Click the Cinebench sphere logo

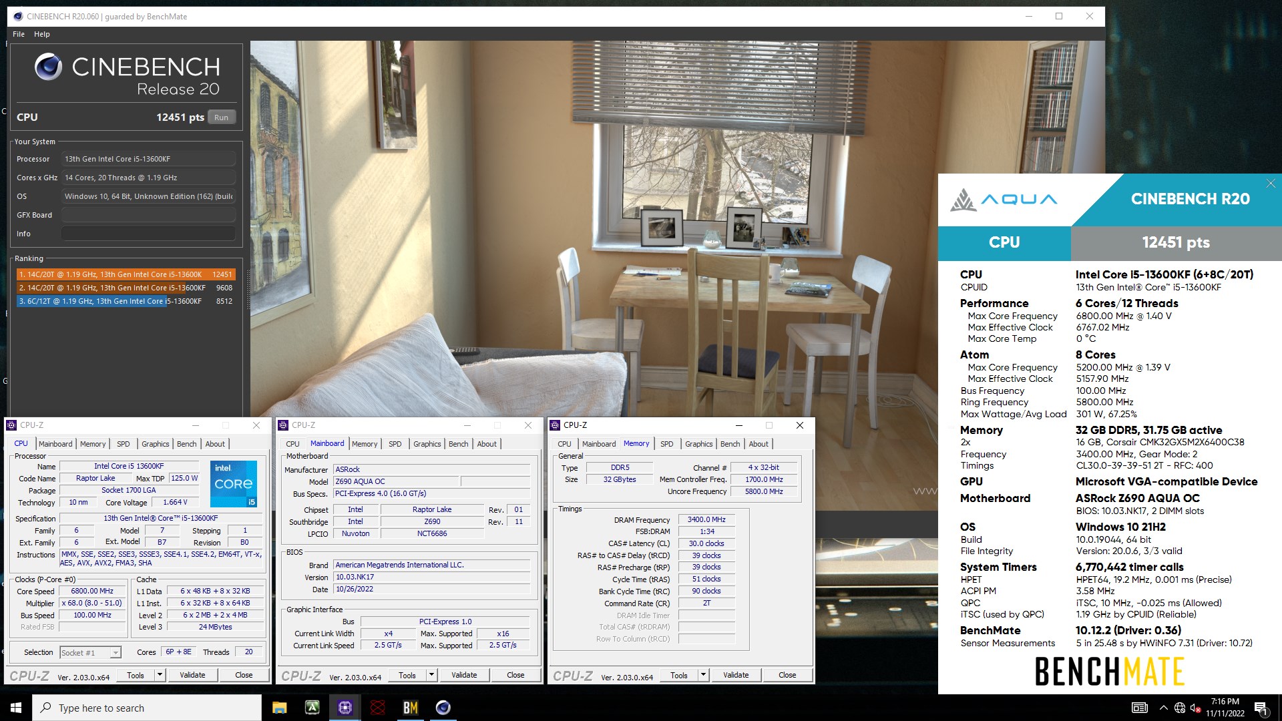click(48, 67)
